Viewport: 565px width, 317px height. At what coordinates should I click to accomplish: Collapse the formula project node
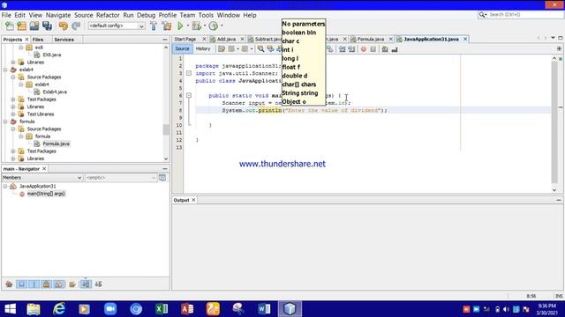(5, 122)
